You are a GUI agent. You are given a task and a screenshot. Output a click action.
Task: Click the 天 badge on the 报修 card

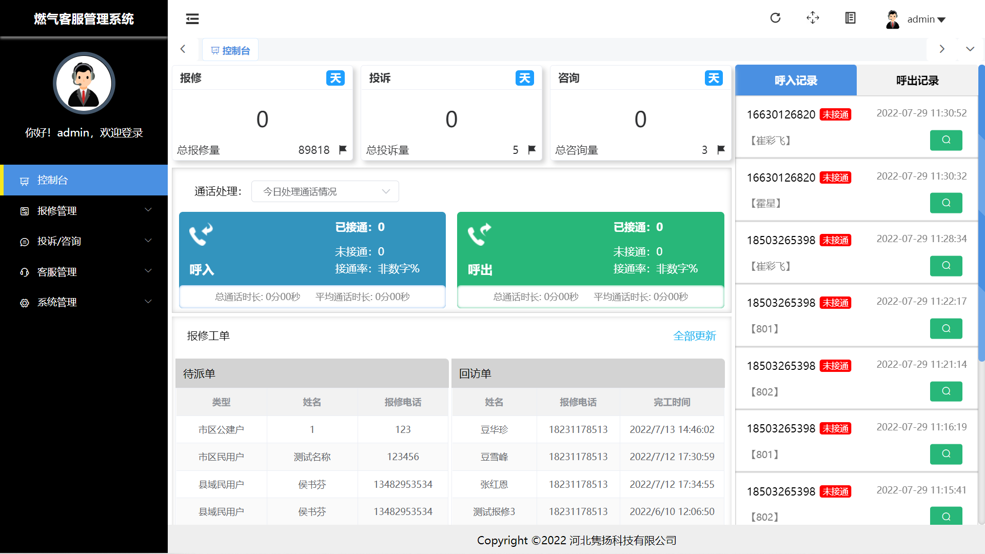(336, 78)
